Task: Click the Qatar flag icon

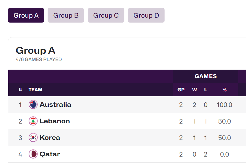Action: pos(33,154)
